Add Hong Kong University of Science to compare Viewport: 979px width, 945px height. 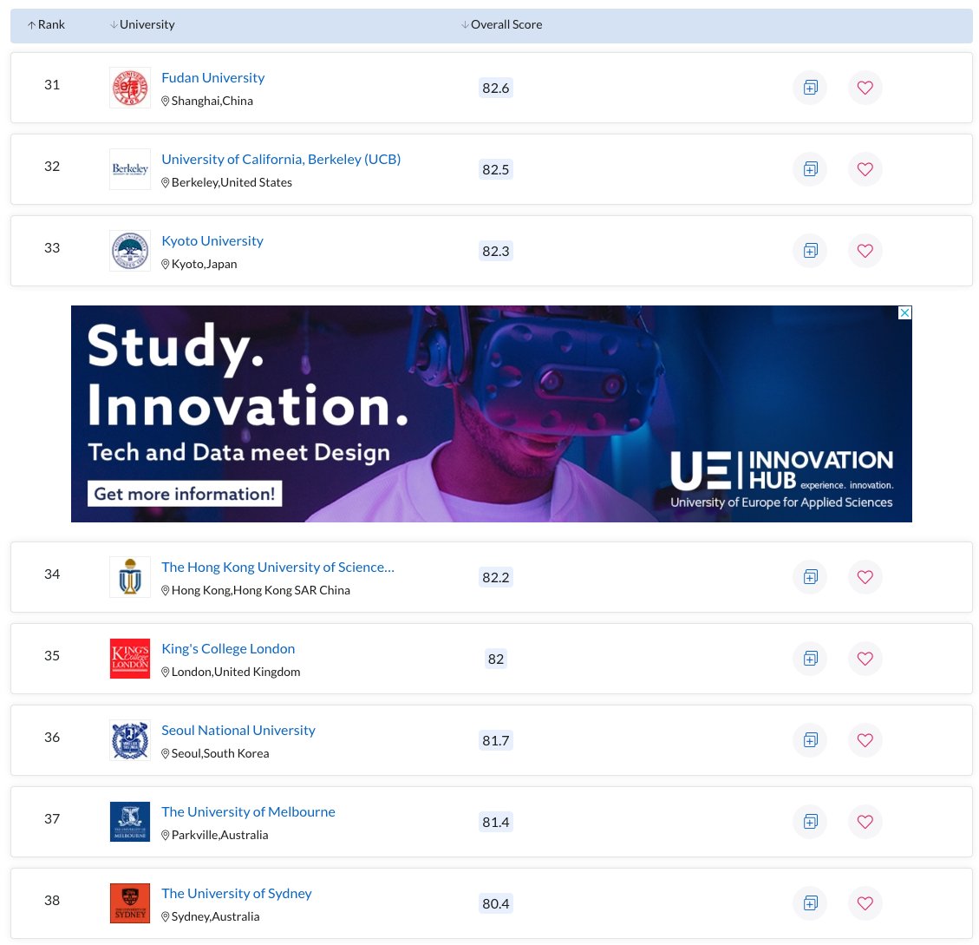(x=810, y=577)
